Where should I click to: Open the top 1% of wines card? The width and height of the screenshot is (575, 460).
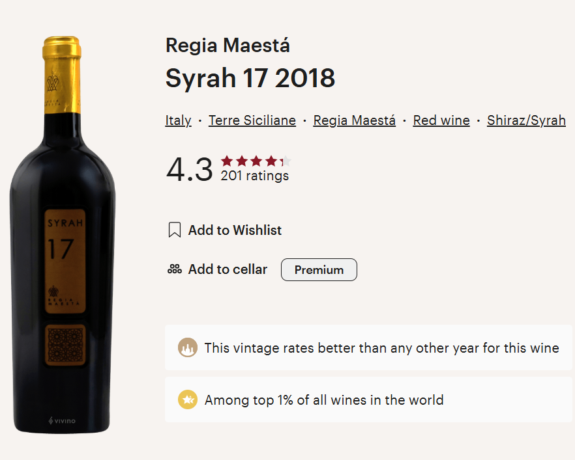point(368,399)
